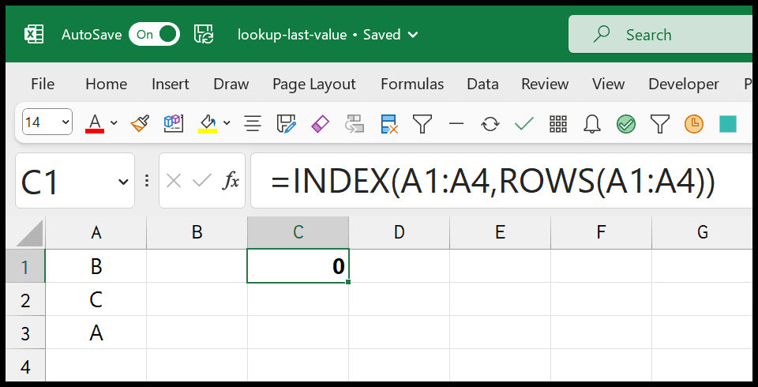Toggle the AutoSave switch off
Screen dimensions: 758x387
click(x=154, y=34)
